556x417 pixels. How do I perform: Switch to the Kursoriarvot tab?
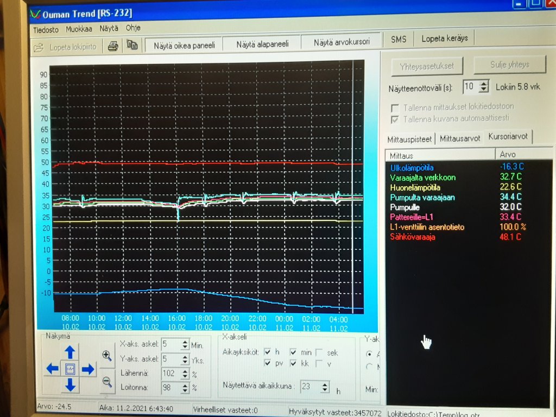click(x=508, y=136)
